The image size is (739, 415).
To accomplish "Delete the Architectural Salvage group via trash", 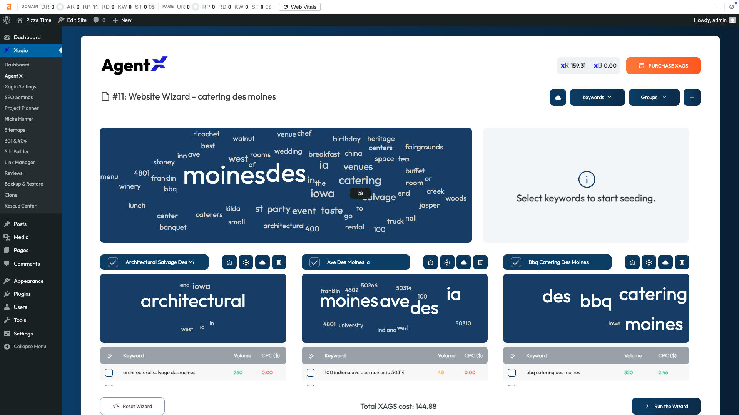I will [279, 262].
